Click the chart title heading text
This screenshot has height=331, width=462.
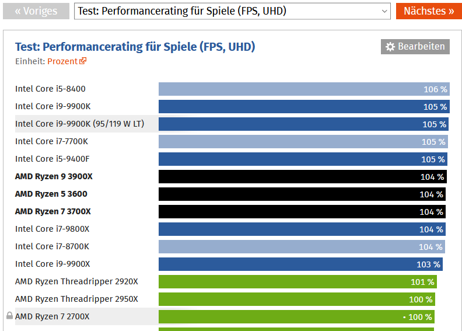[135, 47]
